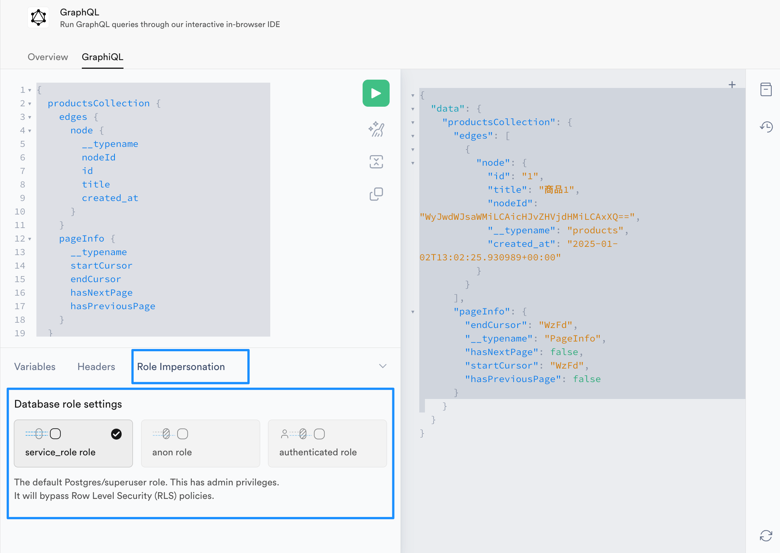Show the query history panel
The width and height of the screenshot is (780, 553).
click(766, 127)
